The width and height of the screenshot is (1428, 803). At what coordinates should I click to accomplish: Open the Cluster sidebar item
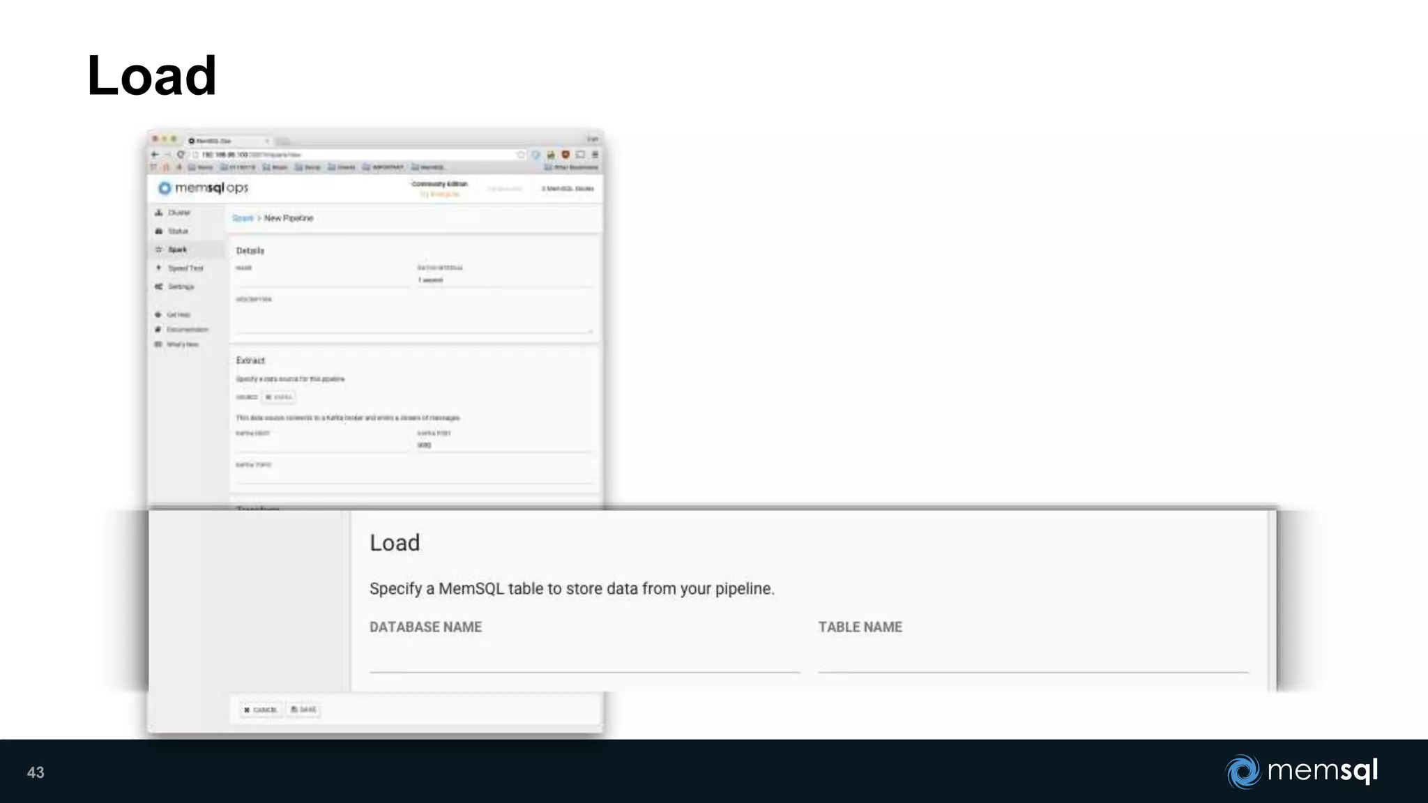point(178,213)
